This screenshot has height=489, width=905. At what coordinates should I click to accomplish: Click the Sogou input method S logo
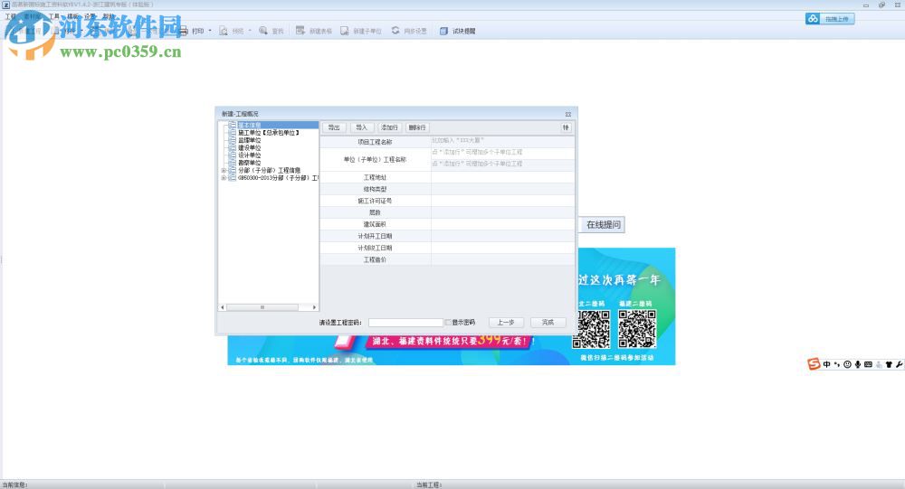click(814, 364)
